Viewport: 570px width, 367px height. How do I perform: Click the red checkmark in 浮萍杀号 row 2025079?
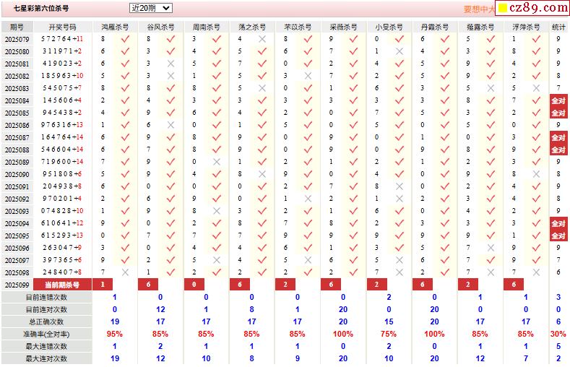(x=536, y=39)
